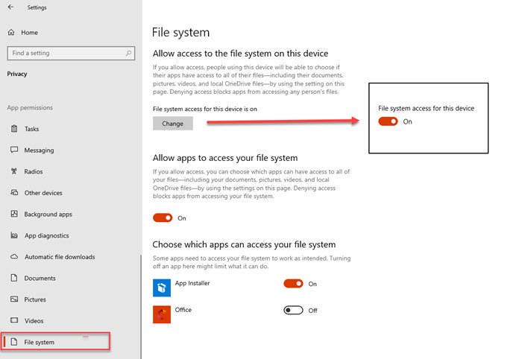Click the Messaging chat icon
The image size is (522, 359).
point(14,150)
